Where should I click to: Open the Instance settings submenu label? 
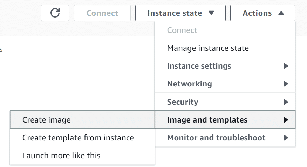coord(199,66)
